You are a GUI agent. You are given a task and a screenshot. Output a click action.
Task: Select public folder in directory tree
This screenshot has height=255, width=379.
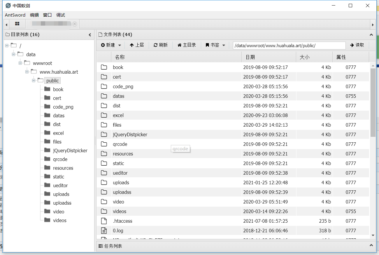coord(52,81)
